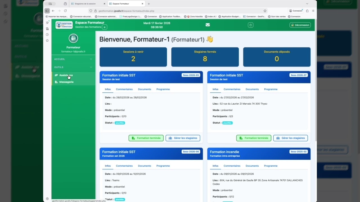This screenshot has height=202, width=360.
Task: Open Documents tab of Sess-2026-07 card
Action: pos(252,89)
